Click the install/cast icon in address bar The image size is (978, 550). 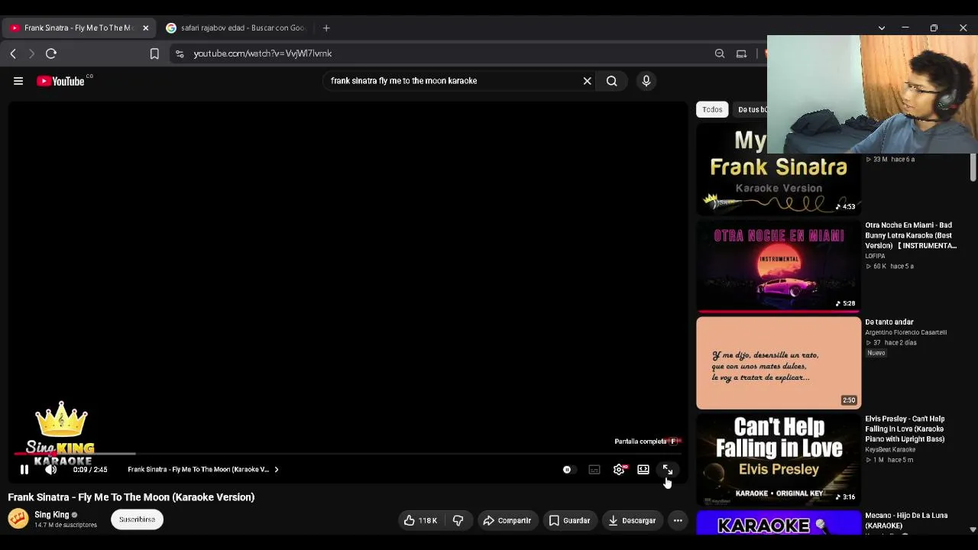pyautogui.click(x=741, y=53)
